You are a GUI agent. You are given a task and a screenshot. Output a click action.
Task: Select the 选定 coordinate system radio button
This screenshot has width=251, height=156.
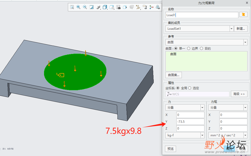(190, 88)
